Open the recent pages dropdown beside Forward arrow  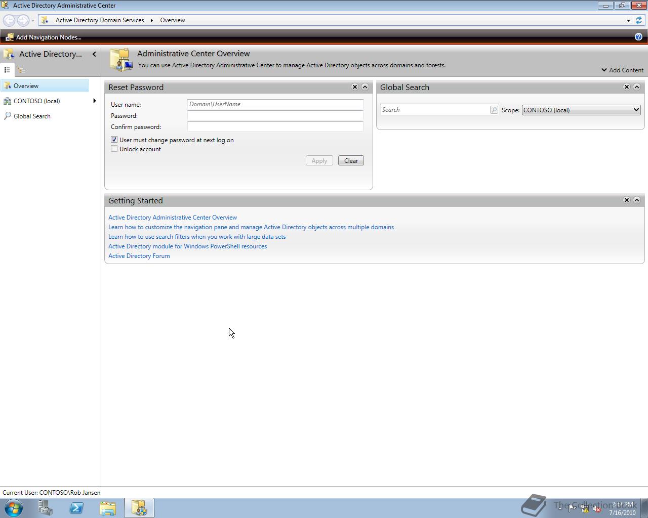pos(33,21)
